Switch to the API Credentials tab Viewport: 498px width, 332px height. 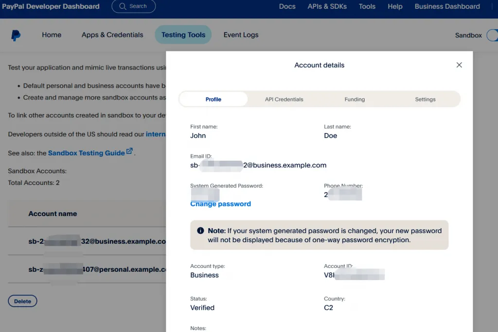point(284,99)
